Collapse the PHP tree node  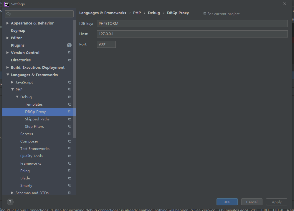12,90
